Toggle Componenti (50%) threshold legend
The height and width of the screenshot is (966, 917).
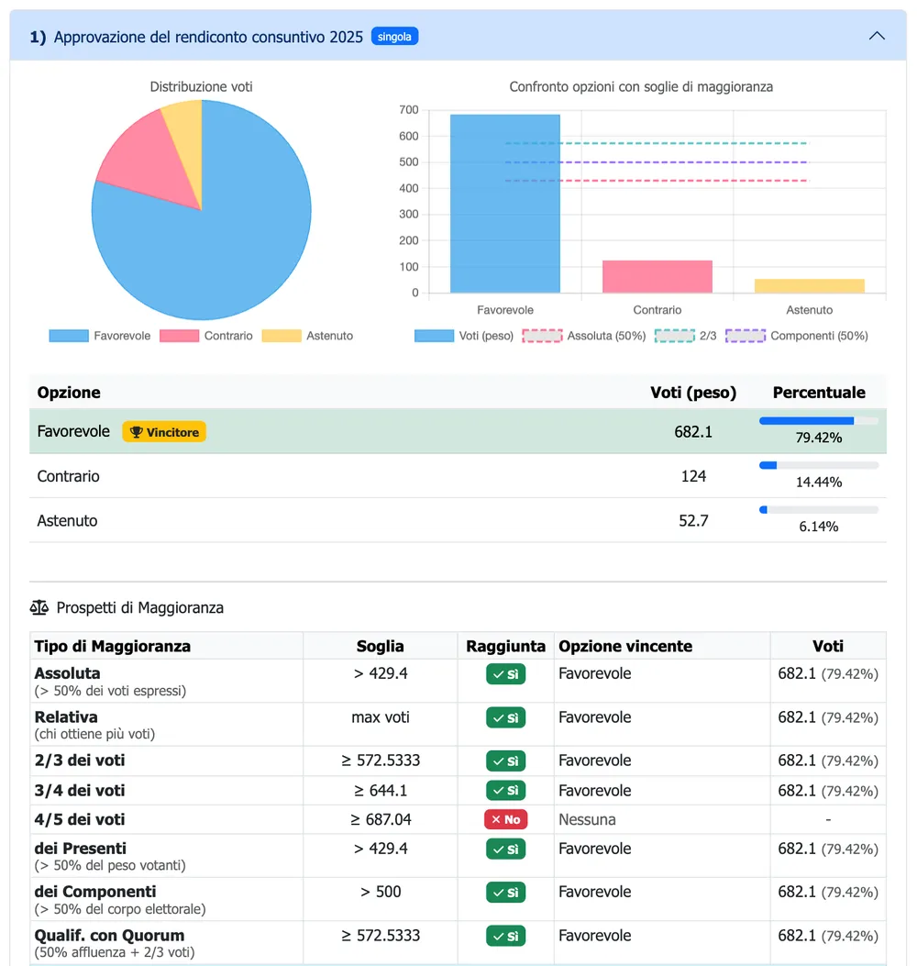pos(796,336)
